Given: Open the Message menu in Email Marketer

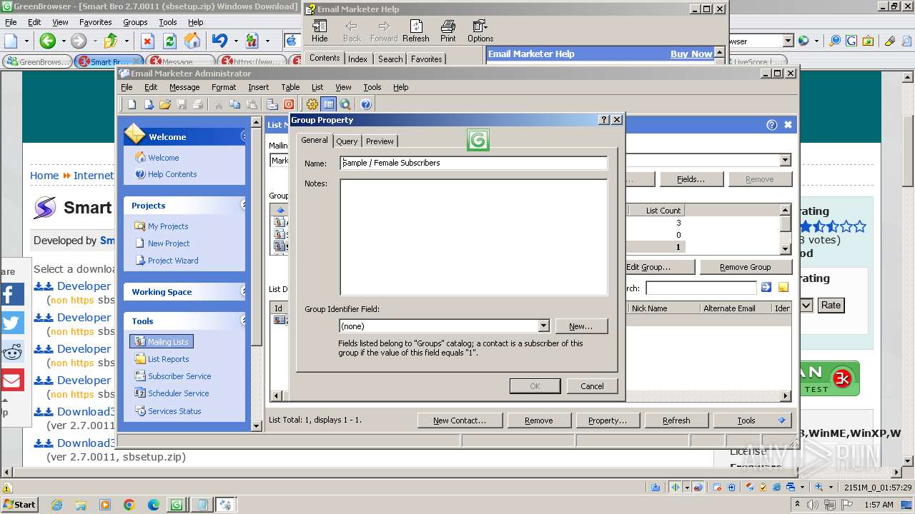Looking at the screenshot, I should [184, 87].
